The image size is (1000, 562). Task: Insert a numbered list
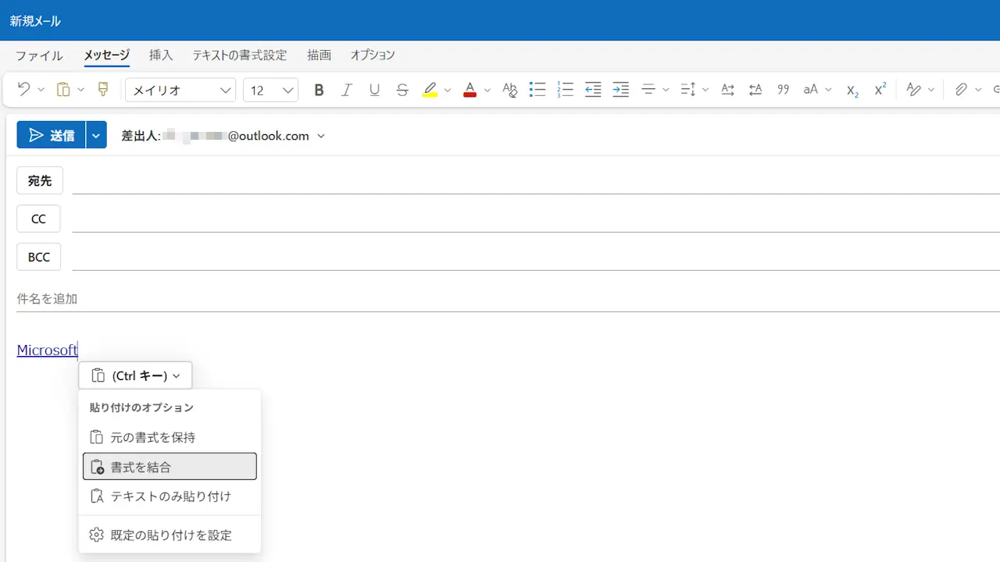click(x=565, y=90)
